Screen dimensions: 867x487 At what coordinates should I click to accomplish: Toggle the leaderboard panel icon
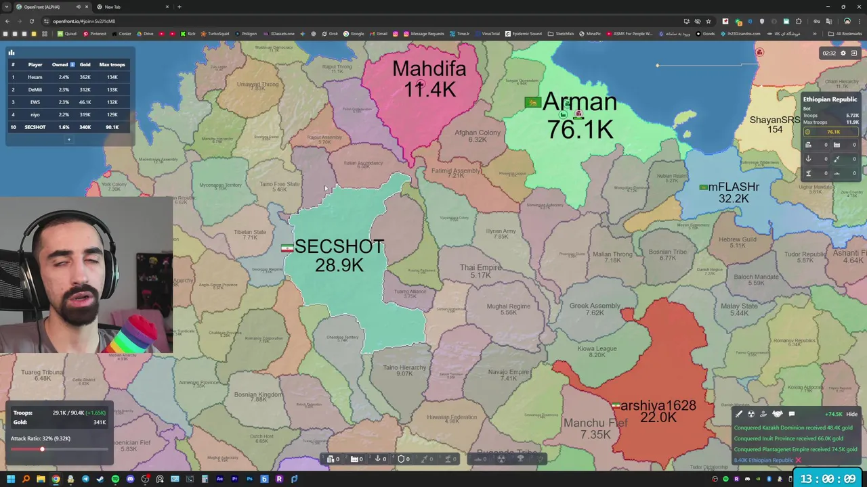(x=11, y=52)
